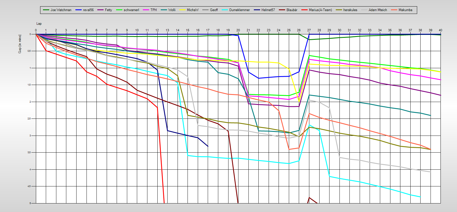The width and height of the screenshot is (457, 212).
Task: Click lap 35 axis label
Action: coord(390,30)
